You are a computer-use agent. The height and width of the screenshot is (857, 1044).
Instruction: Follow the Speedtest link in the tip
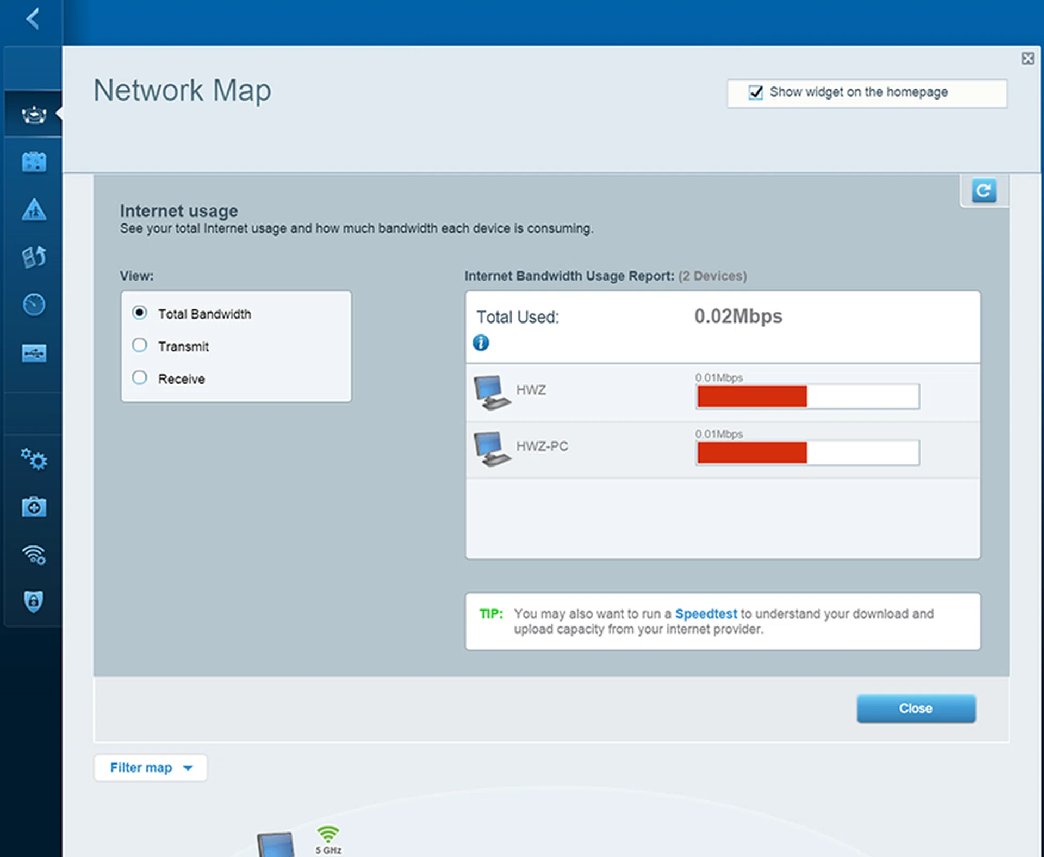tap(706, 613)
